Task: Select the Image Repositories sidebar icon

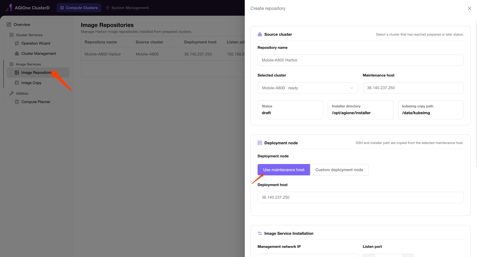Action: [17, 72]
